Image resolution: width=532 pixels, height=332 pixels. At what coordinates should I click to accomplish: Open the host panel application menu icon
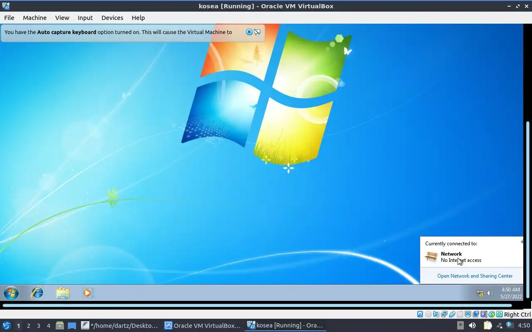pyautogui.click(x=6, y=326)
